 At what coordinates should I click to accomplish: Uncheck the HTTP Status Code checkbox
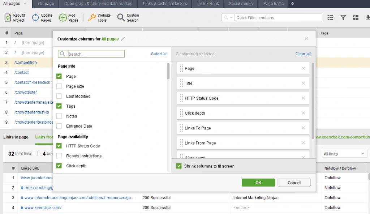[x=59, y=146]
